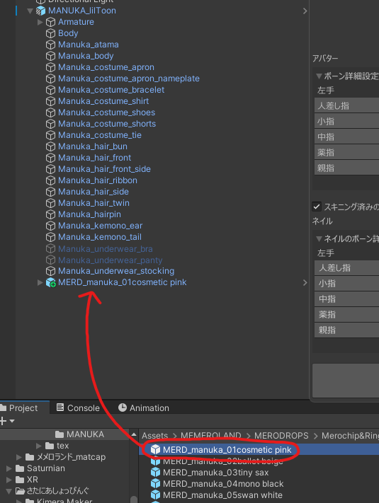
Task: Click the Body object cube icon
Action: pos(50,33)
